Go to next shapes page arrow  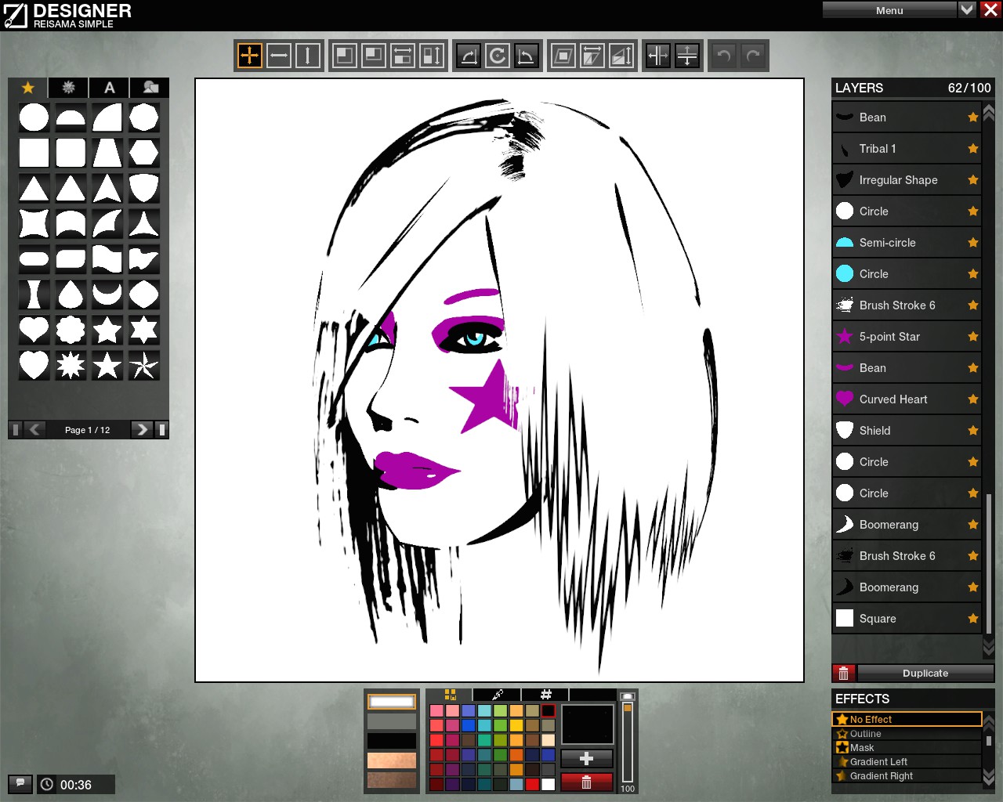pos(141,429)
